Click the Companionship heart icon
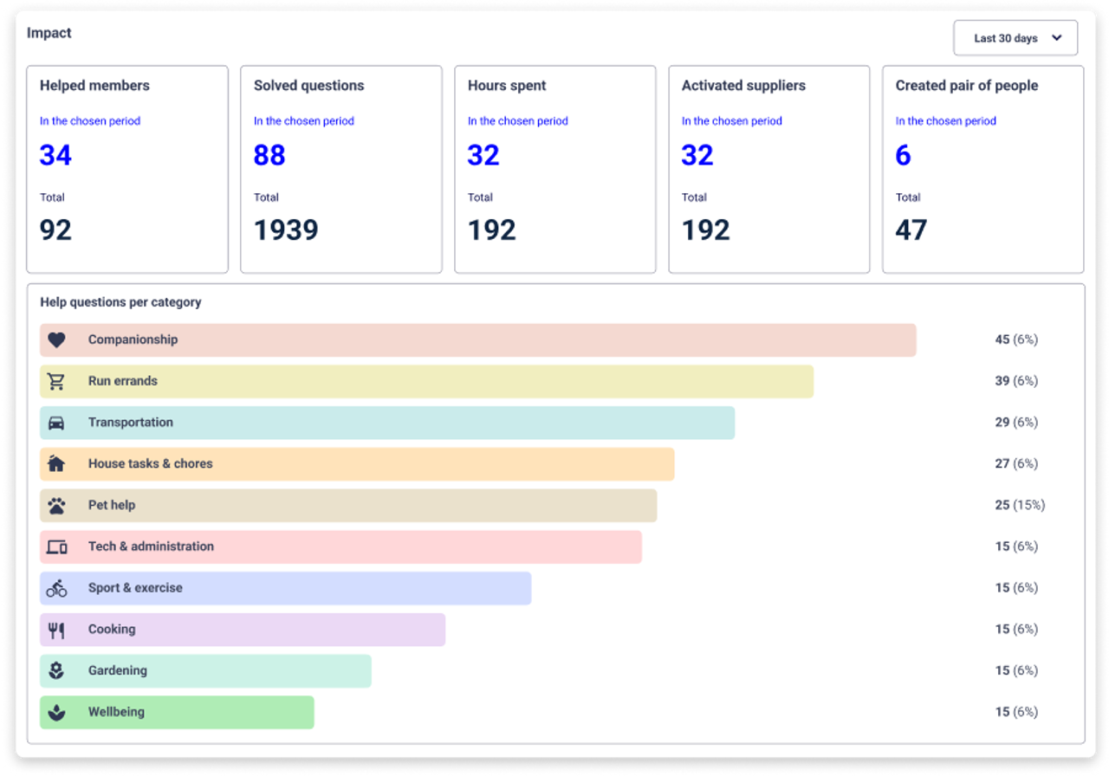1109x776 pixels. point(56,340)
